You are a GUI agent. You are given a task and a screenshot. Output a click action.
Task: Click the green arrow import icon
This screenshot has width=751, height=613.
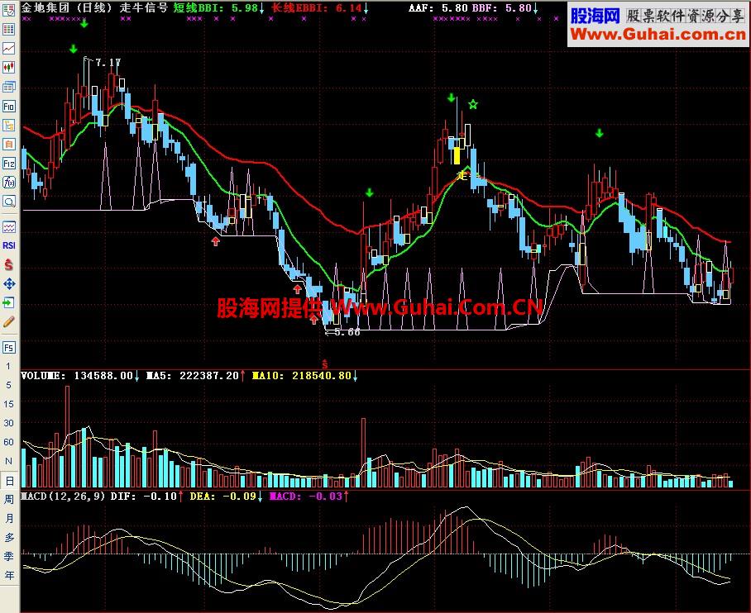tap(8, 303)
